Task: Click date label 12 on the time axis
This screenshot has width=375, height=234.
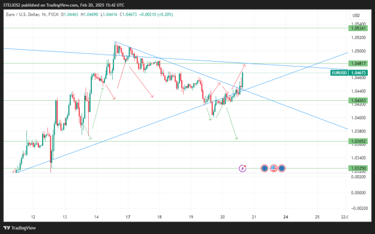Action: (33, 217)
